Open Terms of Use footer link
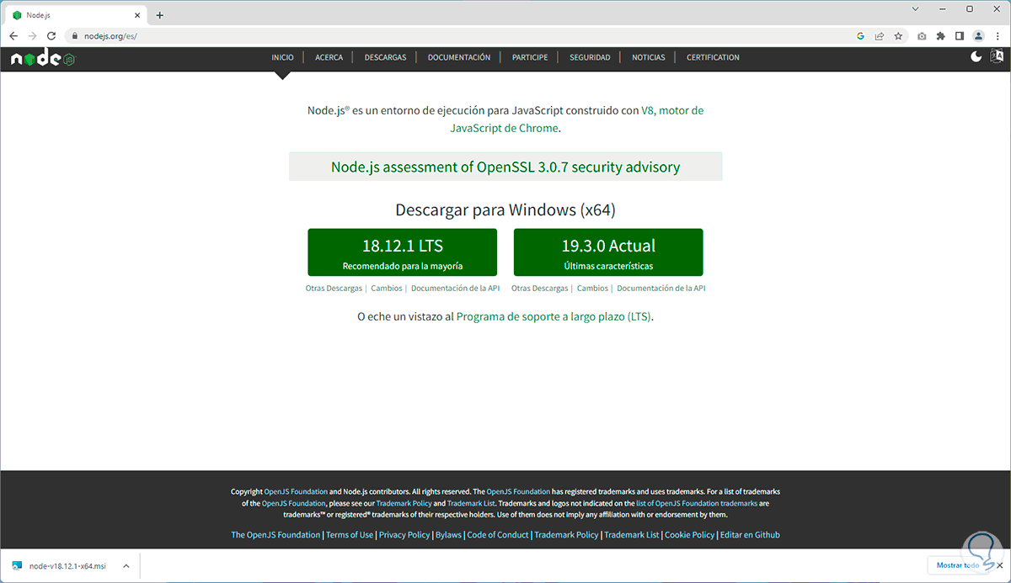This screenshot has width=1011, height=583. pyautogui.click(x=350, y=535)
